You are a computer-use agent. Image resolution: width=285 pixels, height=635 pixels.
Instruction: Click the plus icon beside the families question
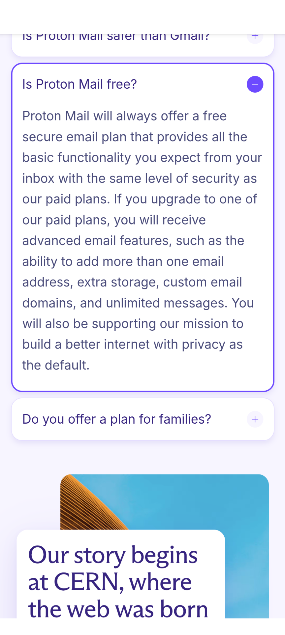(x=255, y=419)
